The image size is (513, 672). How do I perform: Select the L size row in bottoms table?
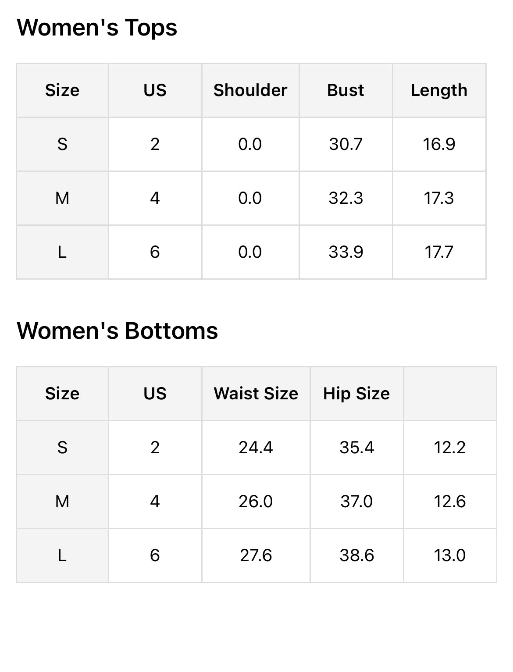click(x=62, y=555)
